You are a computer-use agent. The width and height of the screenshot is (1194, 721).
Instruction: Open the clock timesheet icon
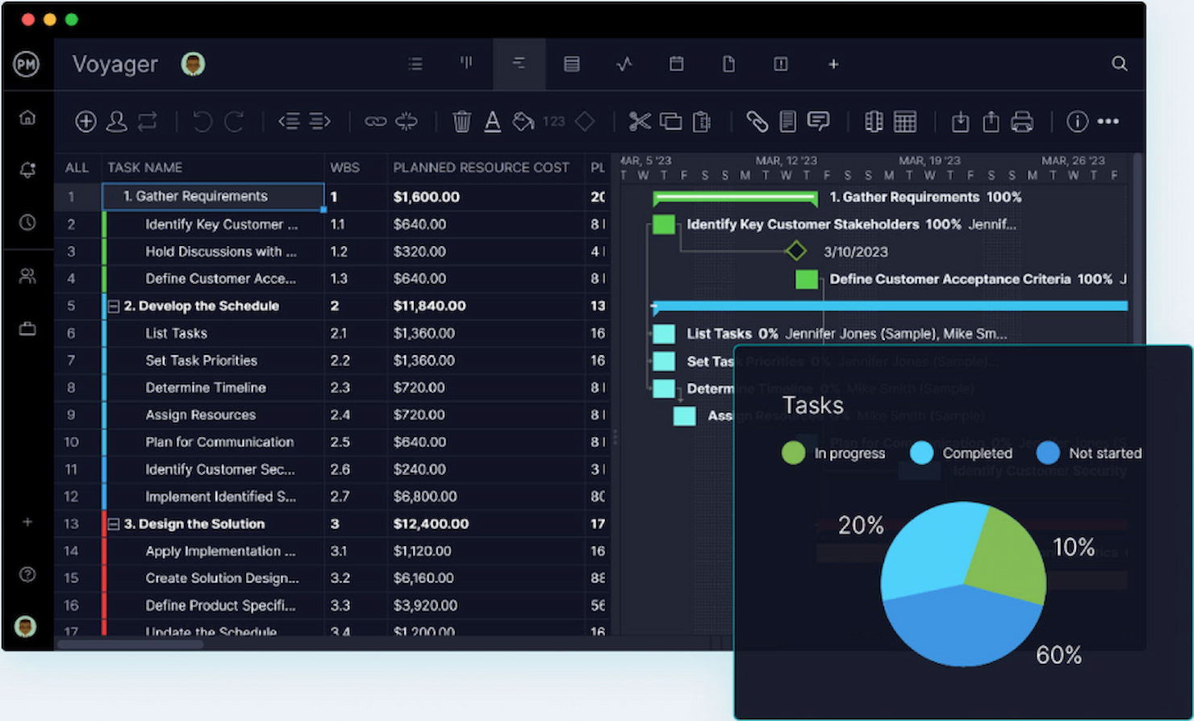point(27,223)
